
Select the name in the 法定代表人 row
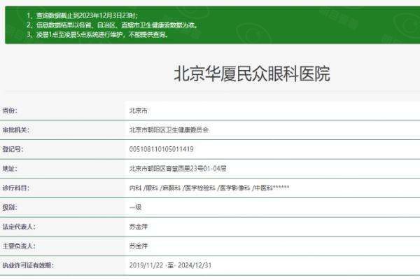(138, 227)
